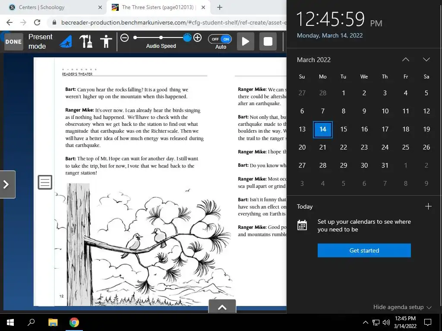The width and height of the screenshot is (442, 331).
Task: Go to next month in calendar
Action: (426, 59)
